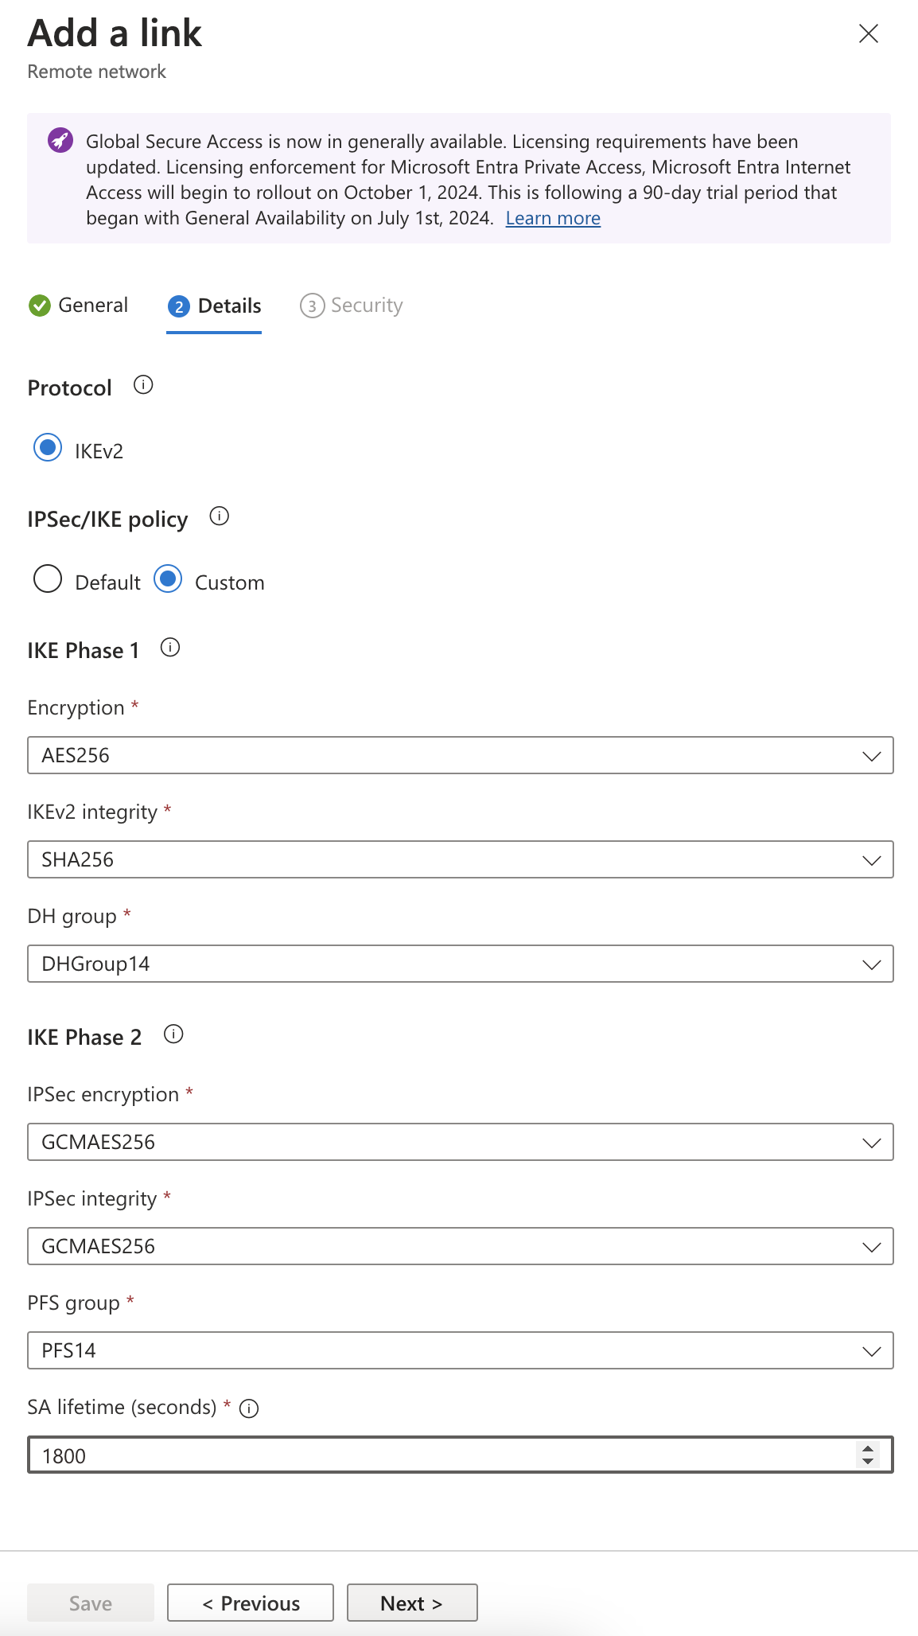Select the IKEv2 protocol radio button
This screenshot has height=1636, width=918.
48,448
